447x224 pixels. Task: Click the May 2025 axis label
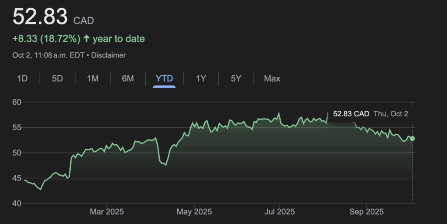point(194,212)
